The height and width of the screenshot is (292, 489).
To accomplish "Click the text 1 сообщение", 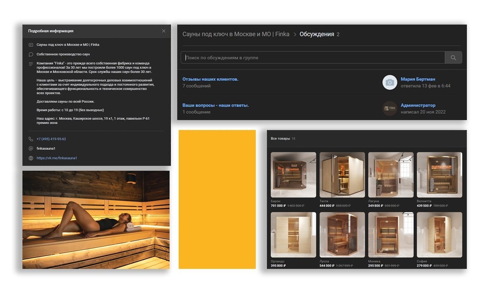I will pyautogui.click(x=196, y=112).
